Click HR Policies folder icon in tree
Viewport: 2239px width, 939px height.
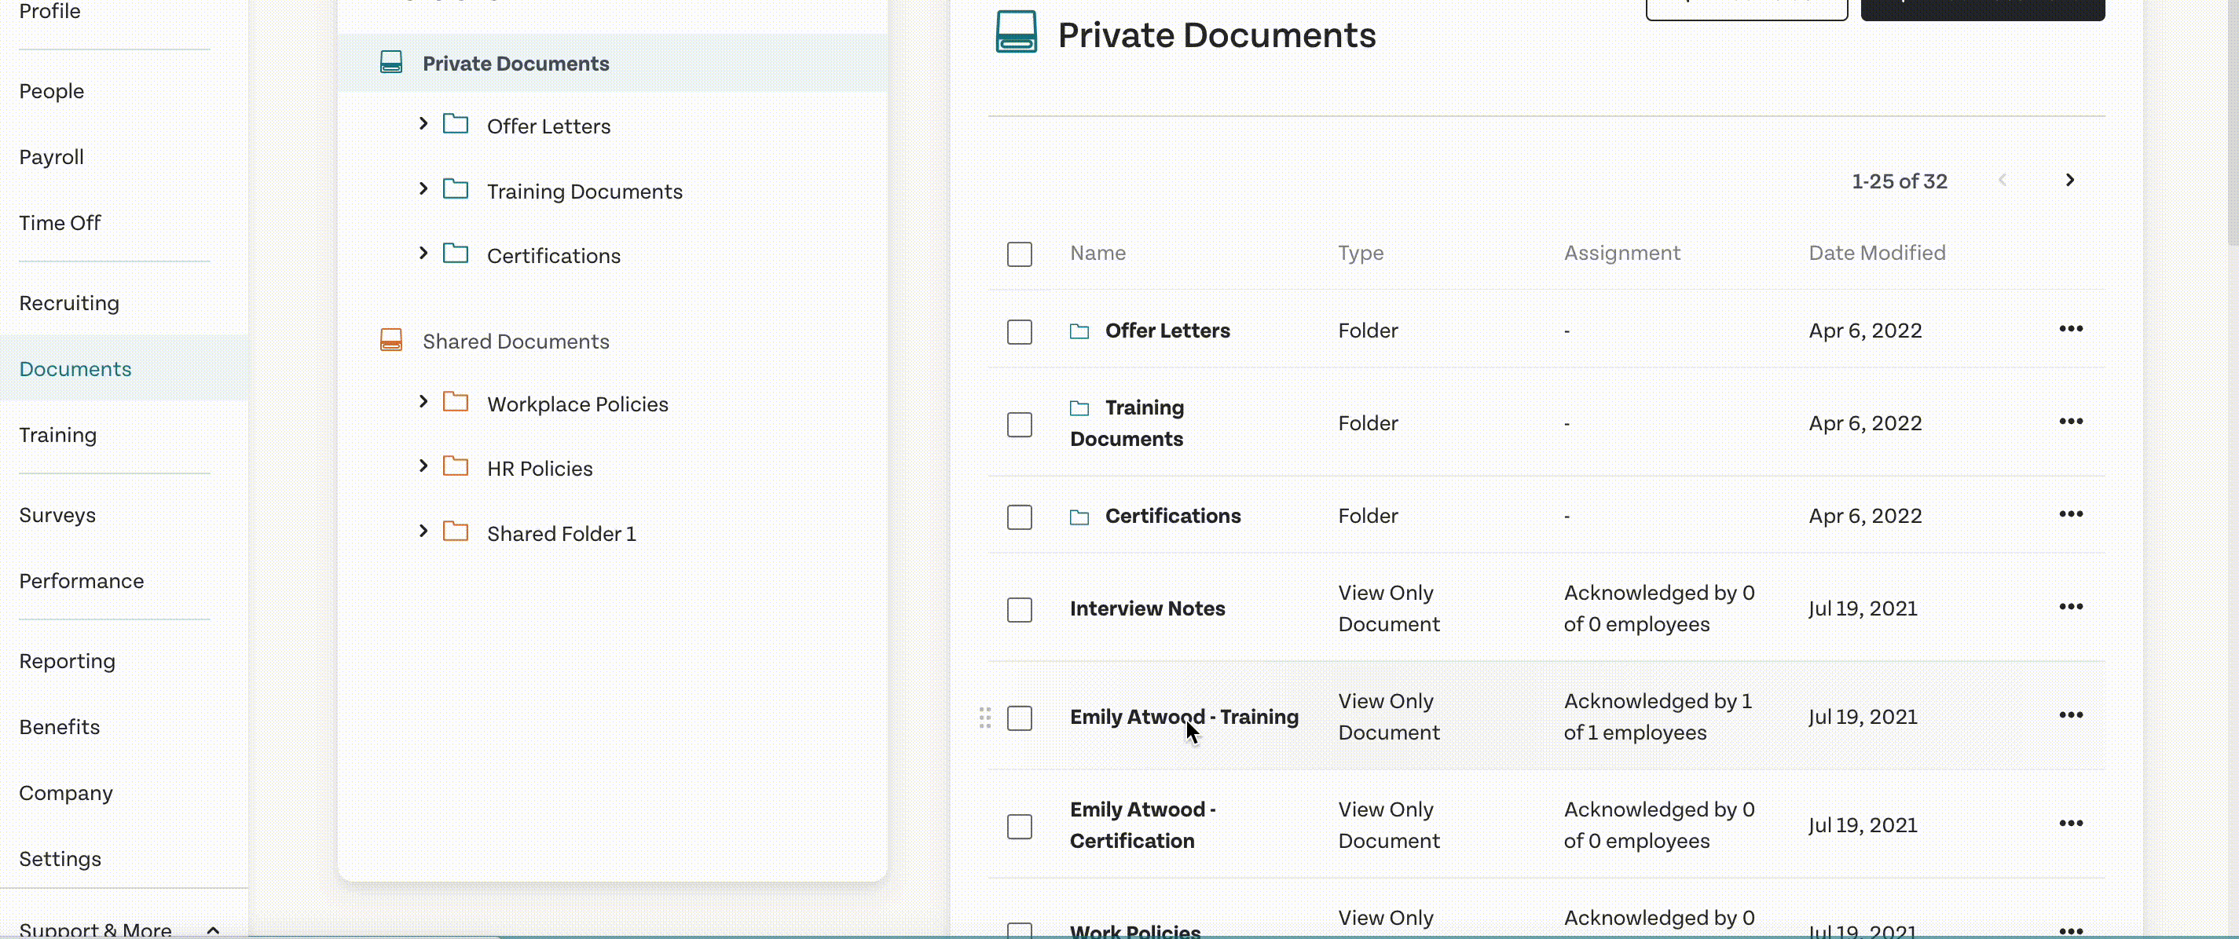[456, 466]
